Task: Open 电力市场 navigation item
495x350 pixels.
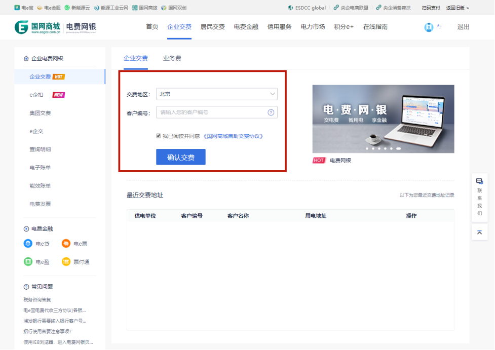Action: coord(313,27)
